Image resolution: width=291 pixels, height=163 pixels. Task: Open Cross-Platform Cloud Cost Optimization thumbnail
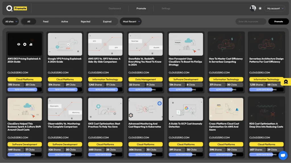click(x=226, y=109)
